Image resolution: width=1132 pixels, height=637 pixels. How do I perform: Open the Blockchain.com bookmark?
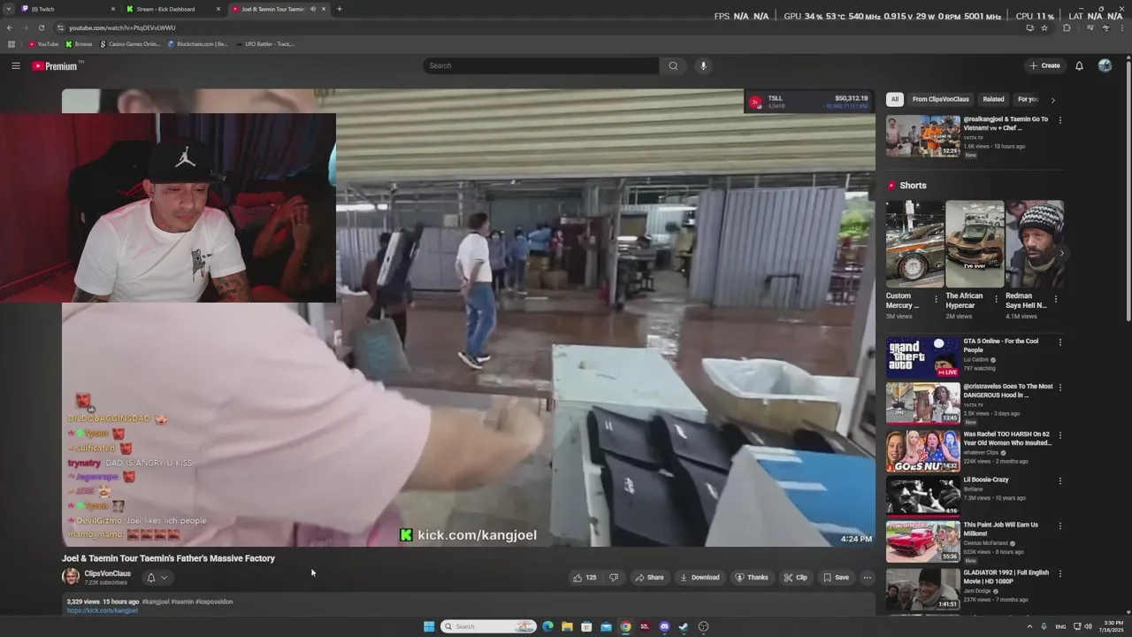[x=197, y=43]
